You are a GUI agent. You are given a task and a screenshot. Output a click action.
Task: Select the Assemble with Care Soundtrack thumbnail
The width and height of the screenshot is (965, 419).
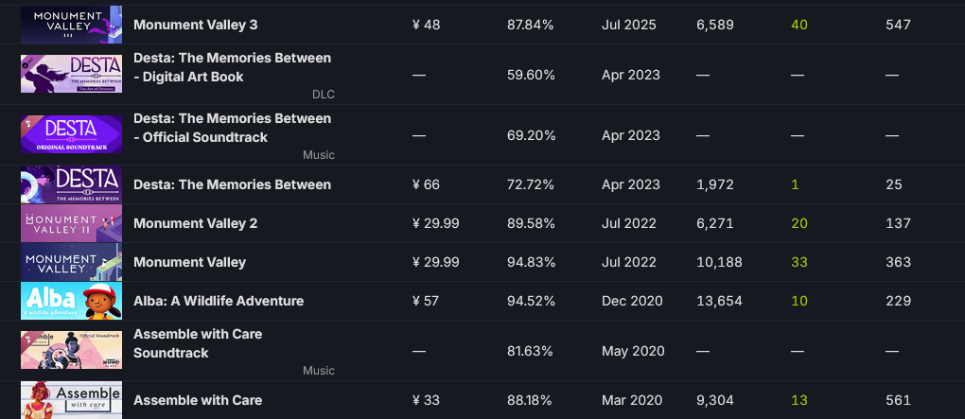(71, 350)
